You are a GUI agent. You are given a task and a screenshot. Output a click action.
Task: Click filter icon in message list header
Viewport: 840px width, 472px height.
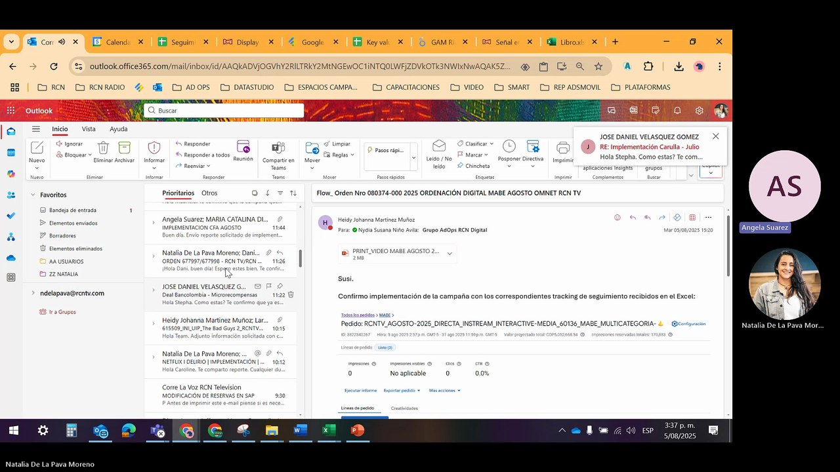pos(280,193)
